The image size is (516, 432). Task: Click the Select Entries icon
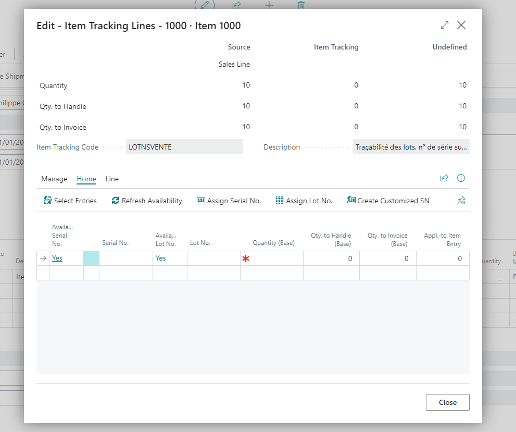coord(48,201)
